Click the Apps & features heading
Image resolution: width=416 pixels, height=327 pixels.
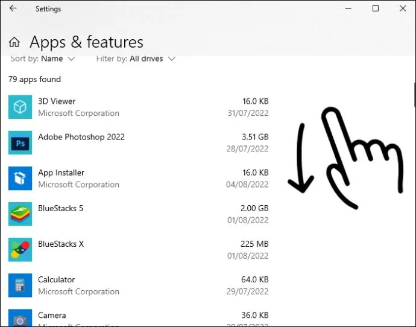tap(86, 42)
